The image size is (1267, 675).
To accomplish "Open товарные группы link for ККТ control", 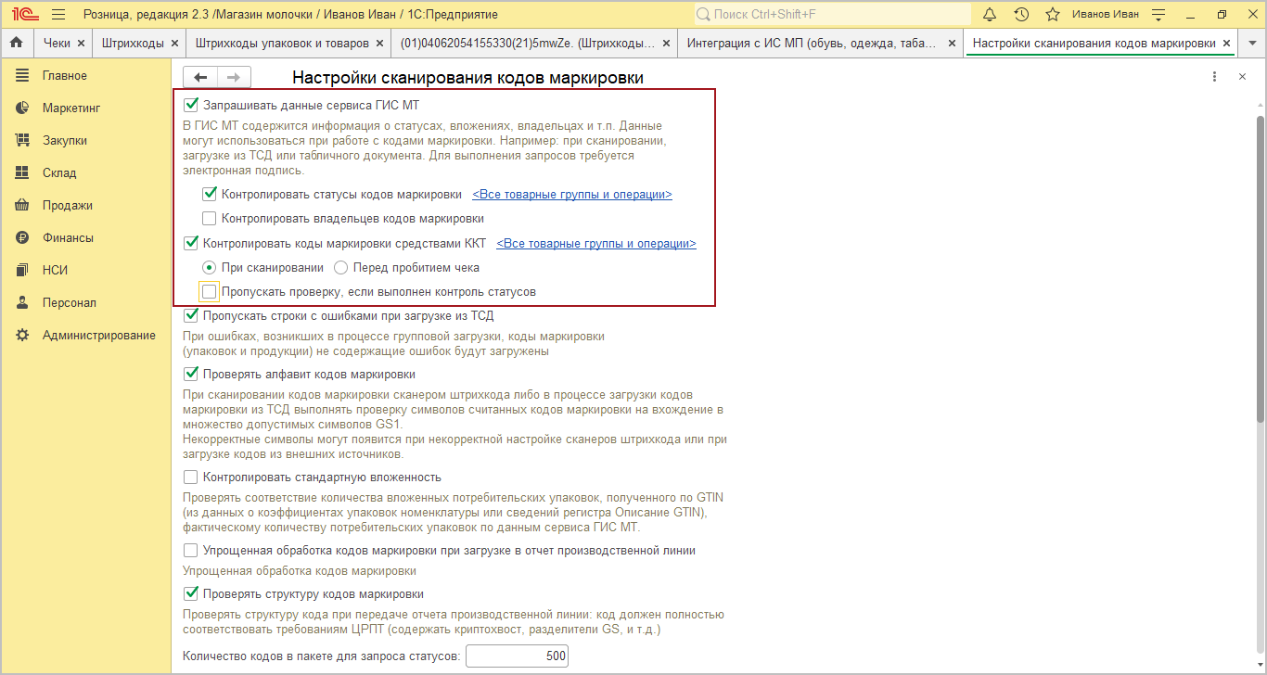I will click(596, 244).
